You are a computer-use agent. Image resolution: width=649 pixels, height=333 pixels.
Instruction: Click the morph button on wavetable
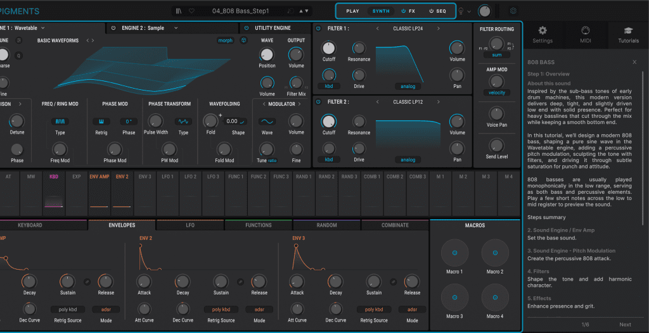pyautogui.click(x=225, y=41)
